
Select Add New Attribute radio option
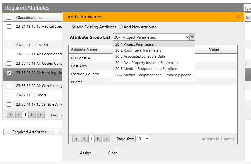(121, 27)
